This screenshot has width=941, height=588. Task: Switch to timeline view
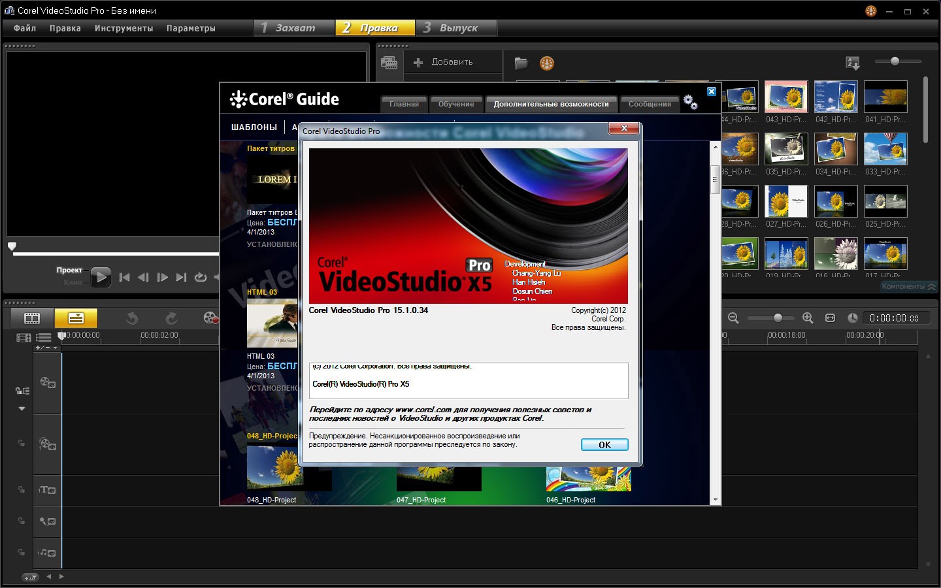coord(76,318)
